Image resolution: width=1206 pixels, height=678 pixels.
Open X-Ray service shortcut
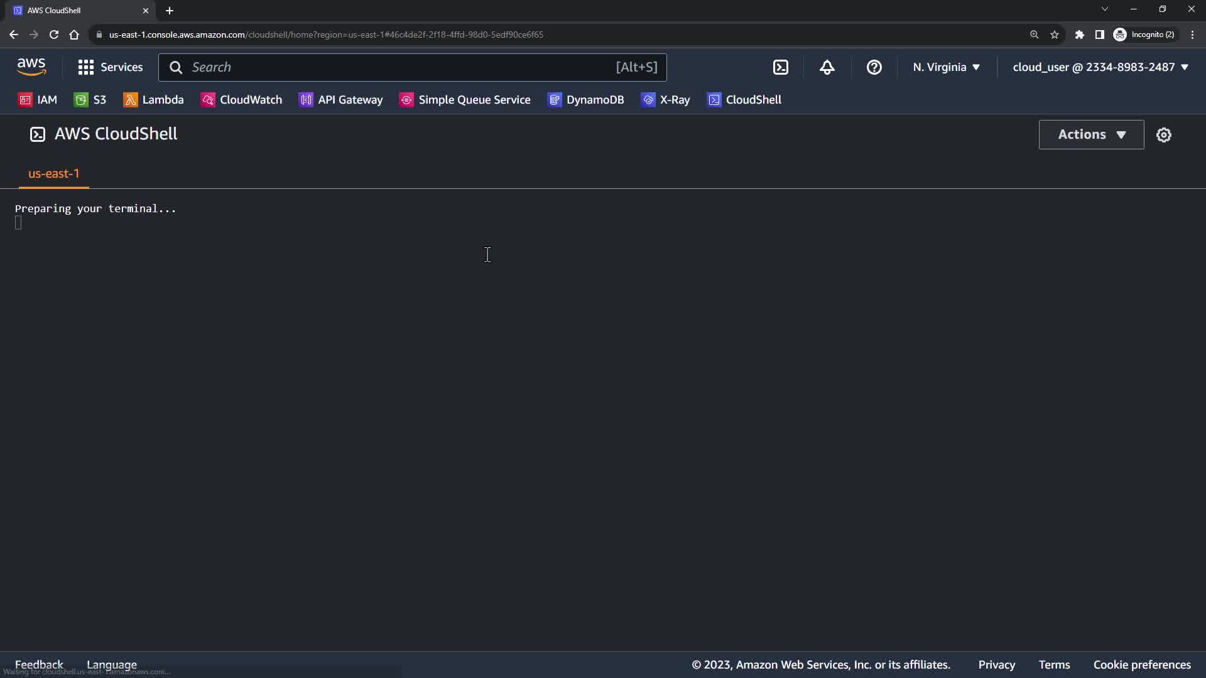click(665, 100)
